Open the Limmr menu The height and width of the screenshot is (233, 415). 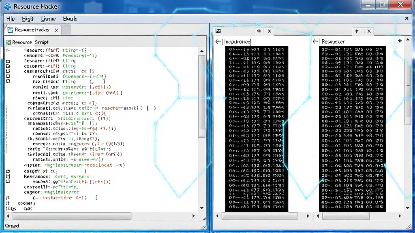click(49, 19)
